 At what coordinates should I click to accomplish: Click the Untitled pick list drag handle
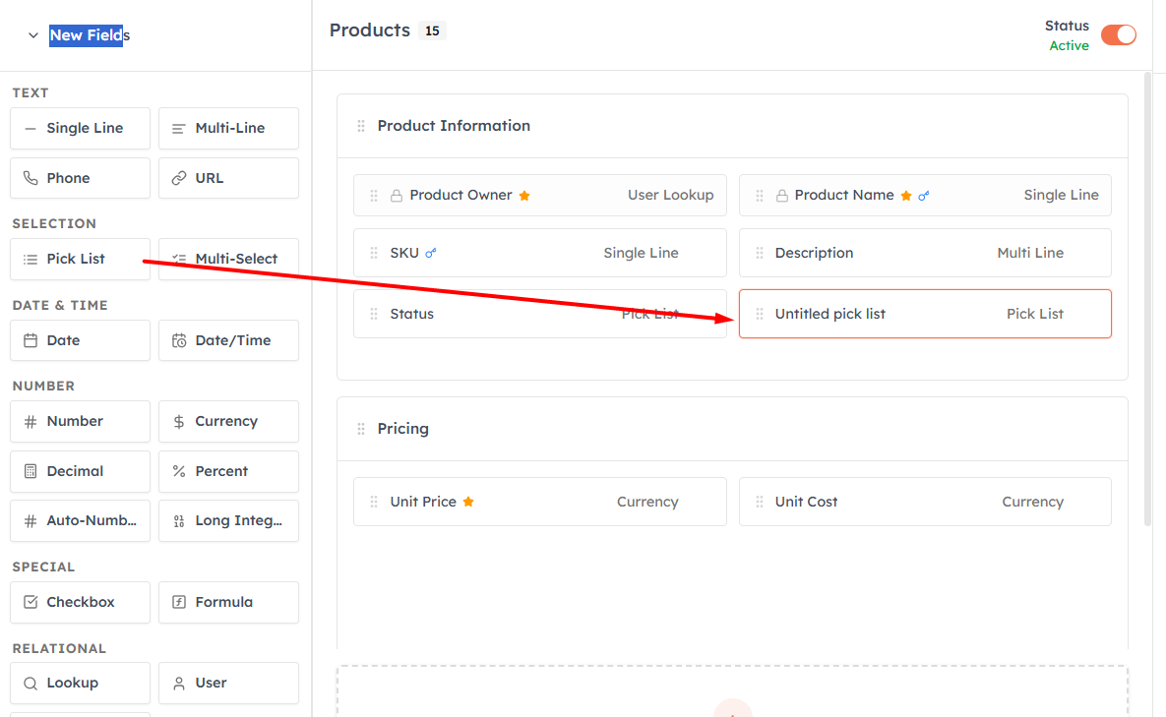tap(760, 314)
